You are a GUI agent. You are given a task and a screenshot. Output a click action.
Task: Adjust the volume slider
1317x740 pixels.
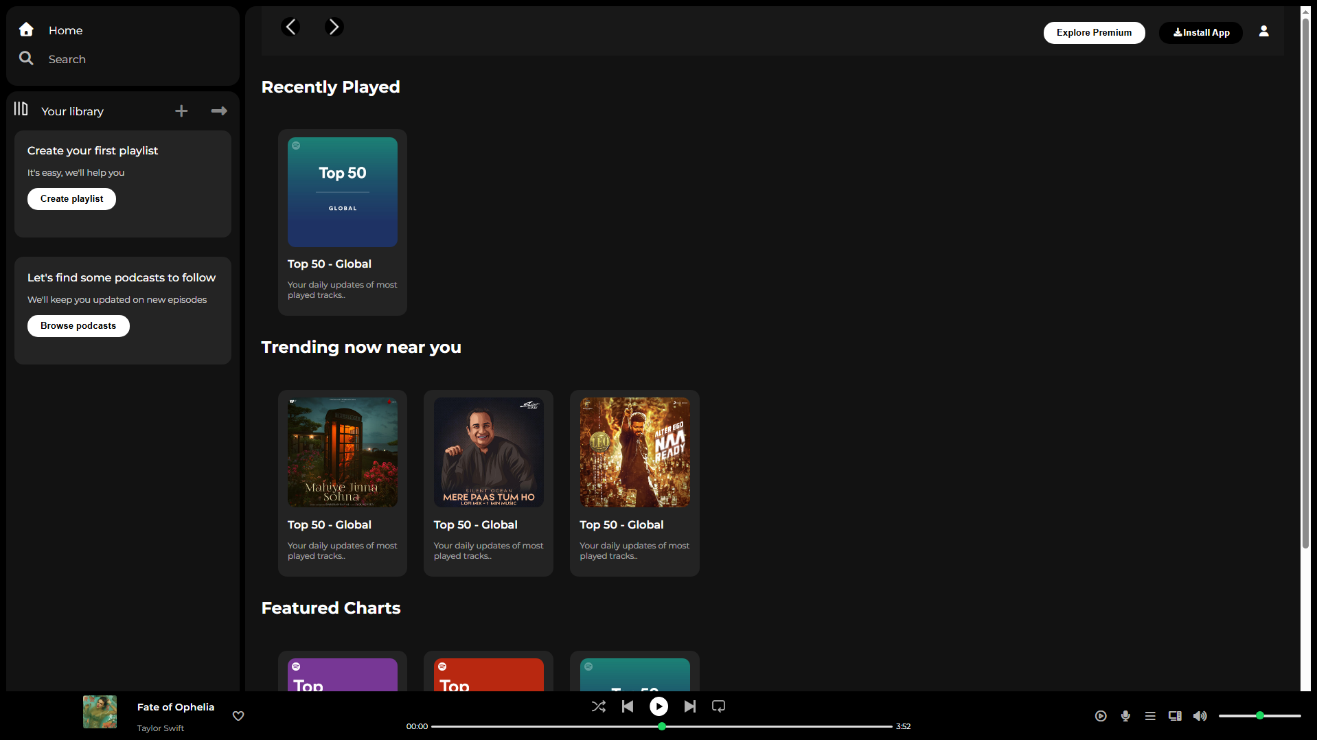coord(1259,716)
